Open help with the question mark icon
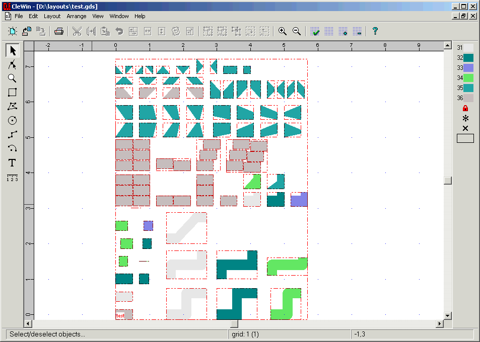The image size is (480, 342). (375, 31)
